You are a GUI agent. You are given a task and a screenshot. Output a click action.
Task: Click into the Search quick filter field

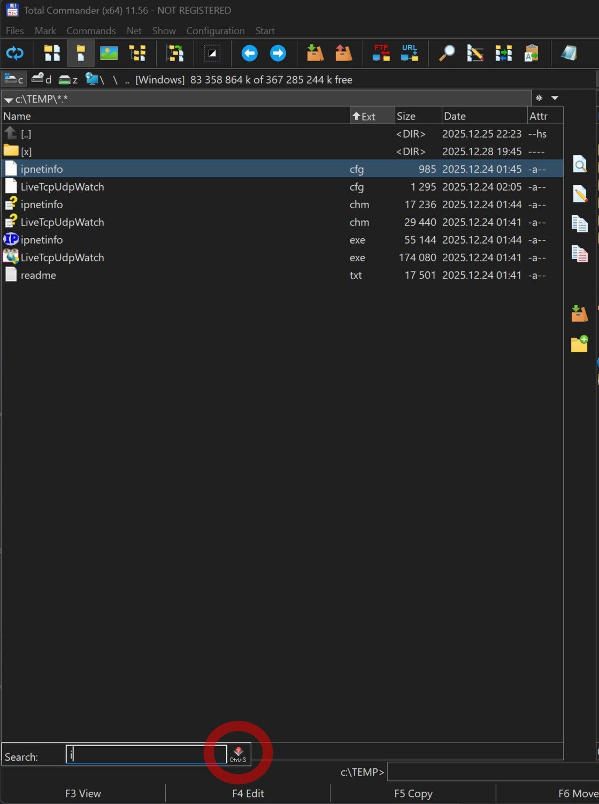coord(147,754)
